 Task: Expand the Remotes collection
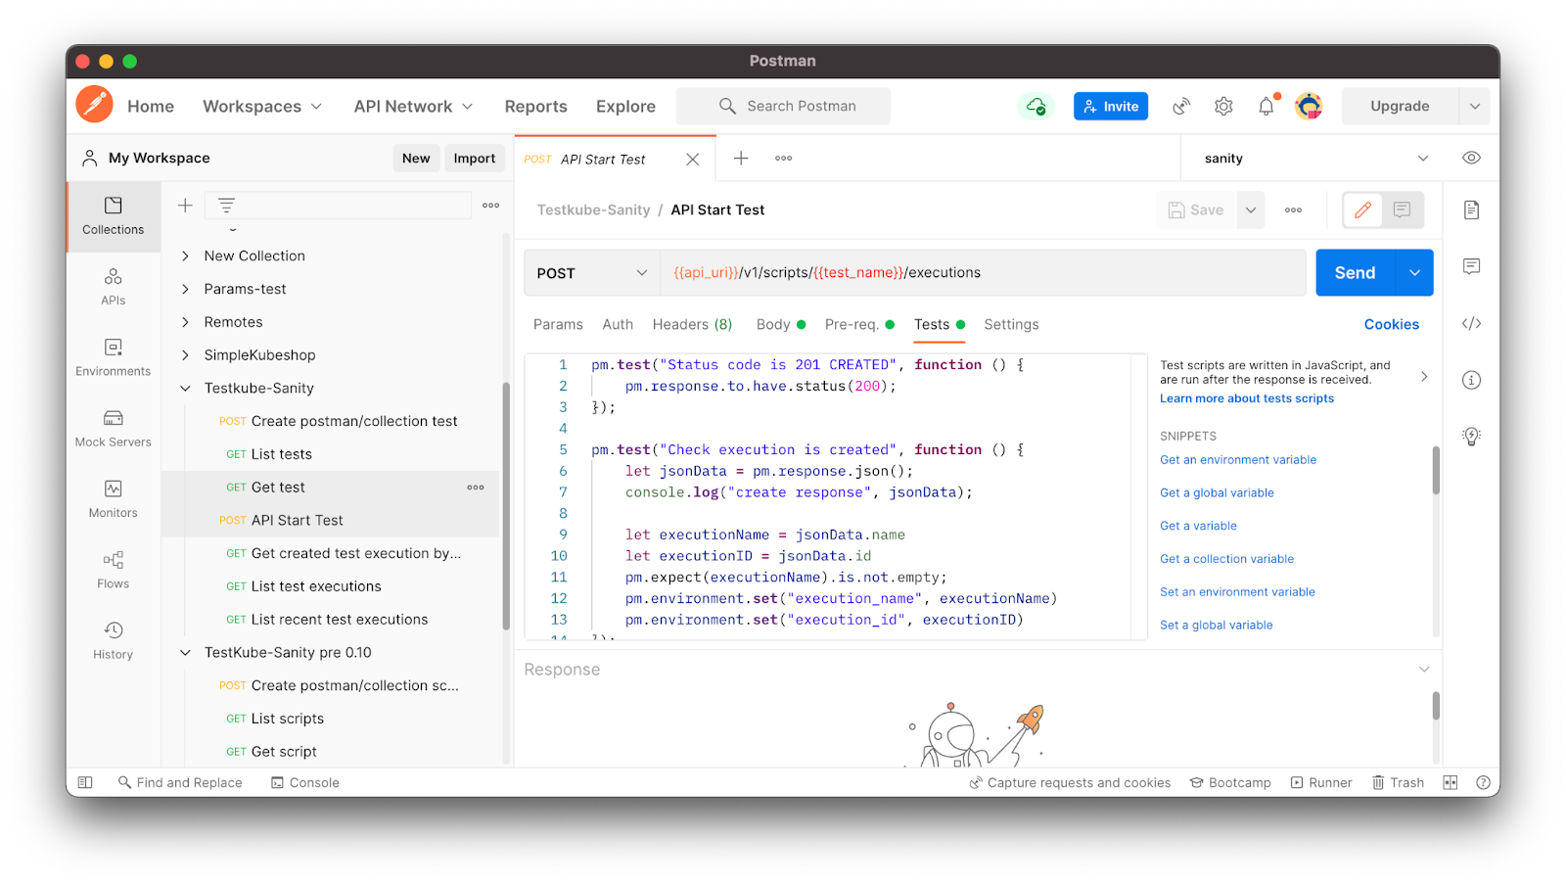coord(185,322)
